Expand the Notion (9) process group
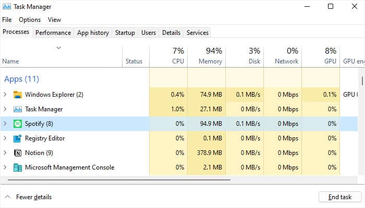The width and height of the screenshot is (365, 208). click(5, 152)
